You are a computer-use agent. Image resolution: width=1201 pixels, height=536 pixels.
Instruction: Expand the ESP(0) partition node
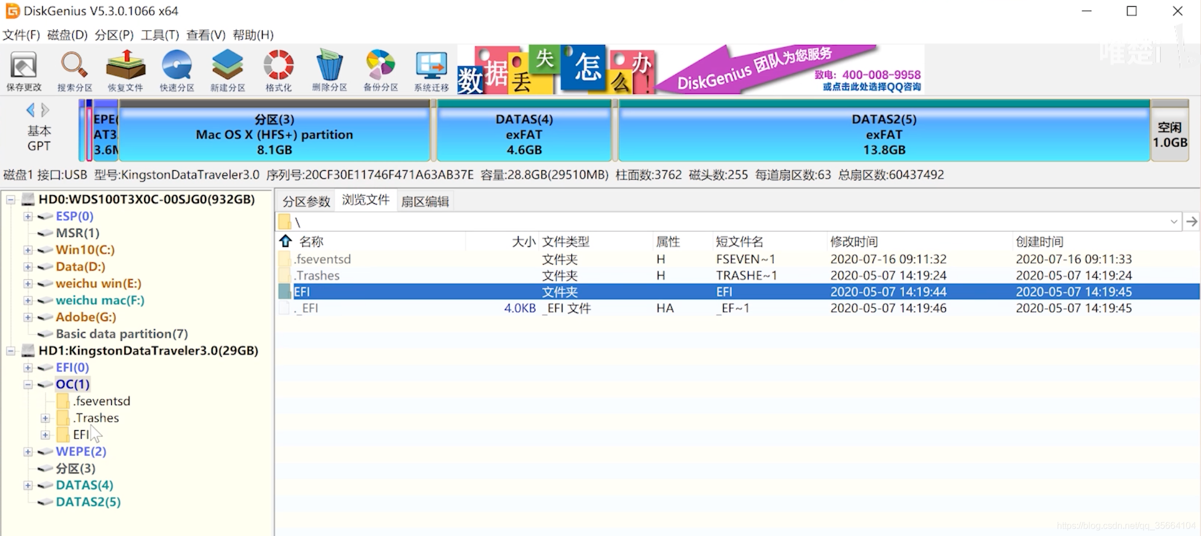[x=27, y=216]
